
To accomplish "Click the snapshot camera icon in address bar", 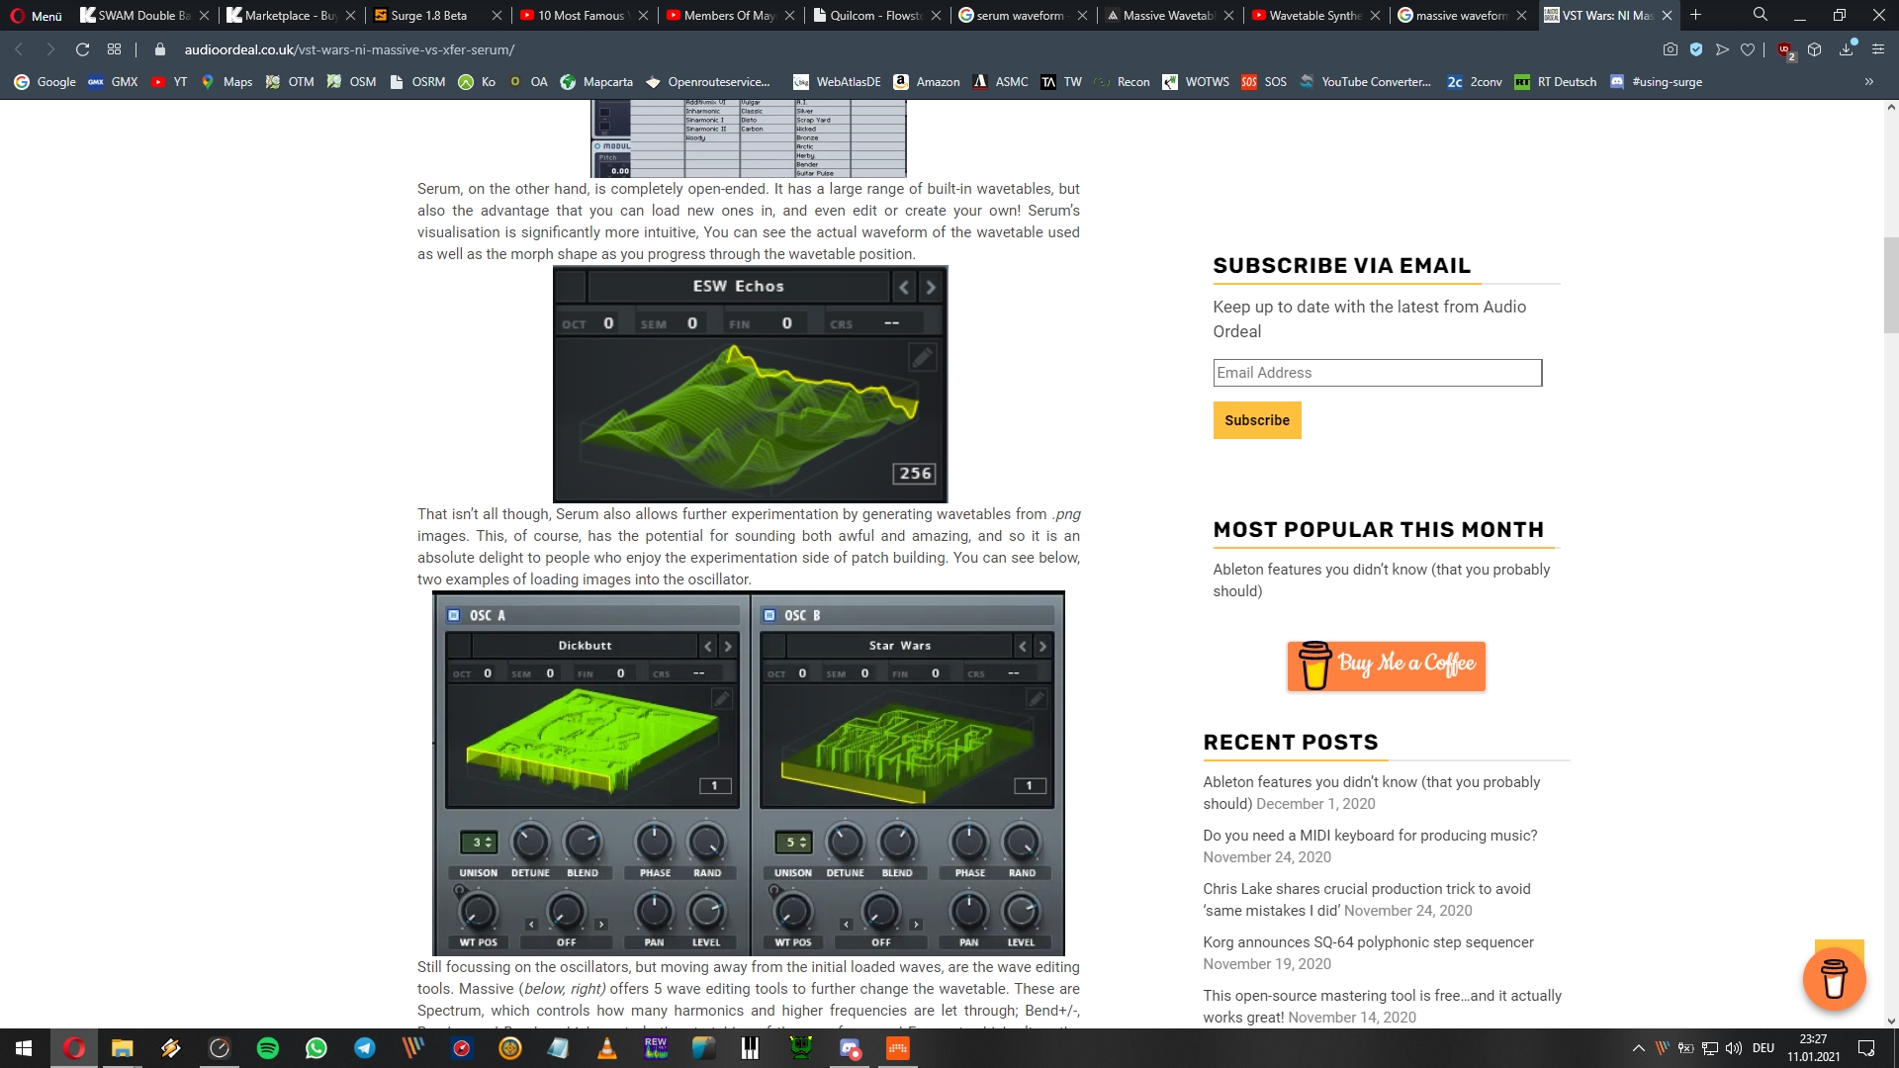I will point(1671,49).
